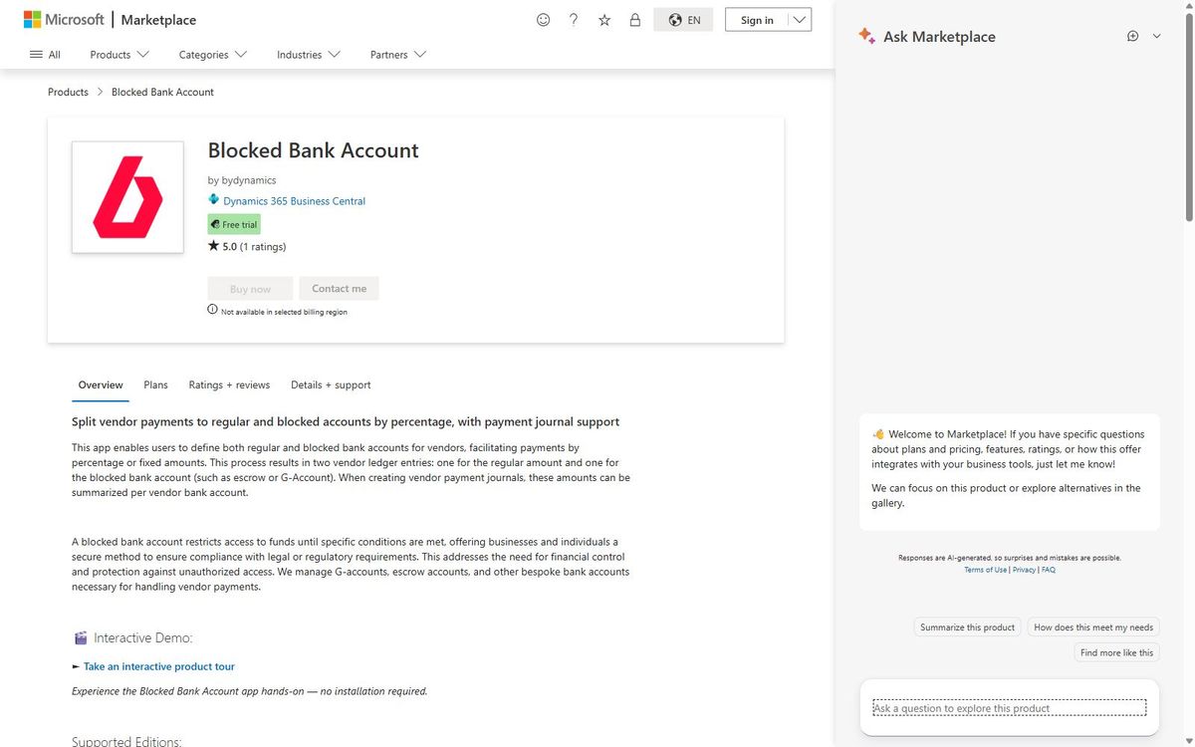Screen dimensions: 1195x747
Task: Click Find more like this suggestion
Action: pyautogui.click(x=1117, y=652)
